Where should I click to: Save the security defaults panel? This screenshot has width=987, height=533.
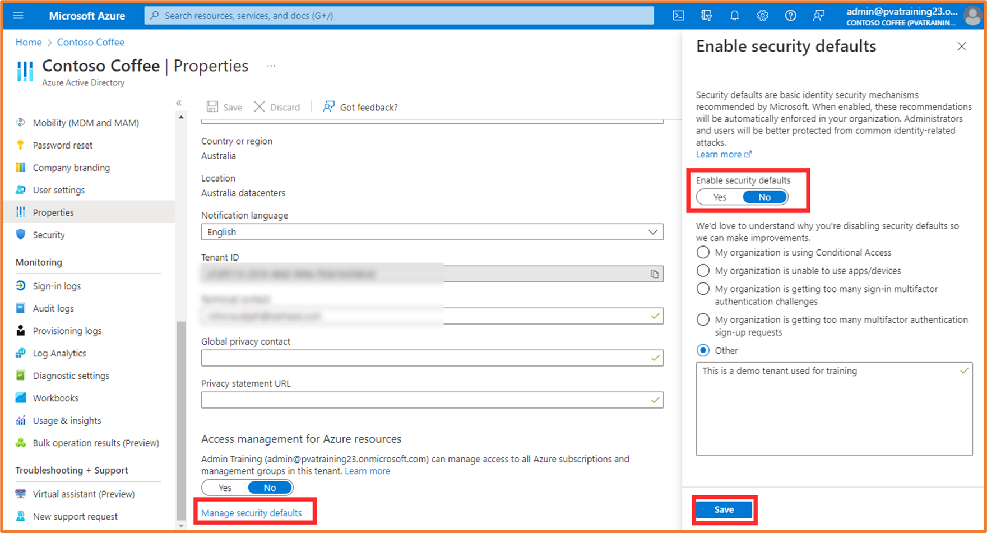724,509
